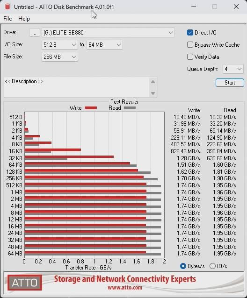Click the description scroll down arrow
Screen dimensions: 247x298
pos(153,93)
